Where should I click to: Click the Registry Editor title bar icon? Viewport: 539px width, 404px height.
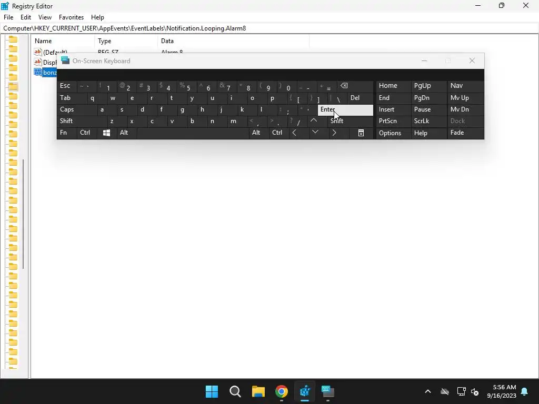pyautogui.click(x=5, y=6)
